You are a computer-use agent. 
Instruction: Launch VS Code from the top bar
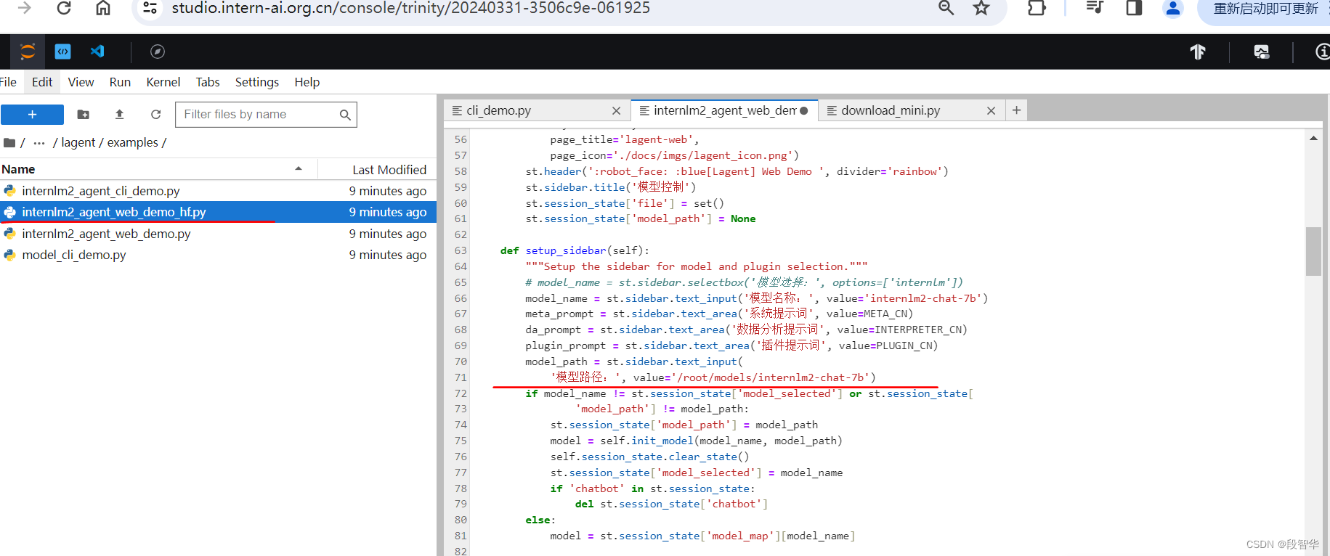97,52
